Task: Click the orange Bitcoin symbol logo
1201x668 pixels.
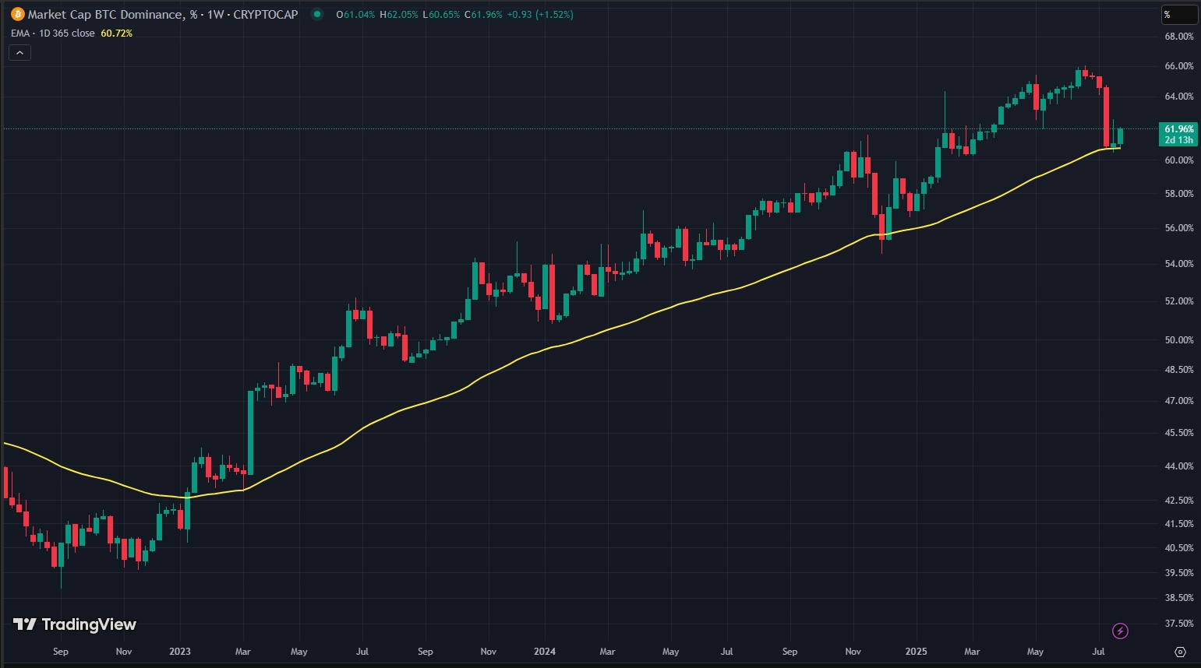Action: click(x=17, y=14)
